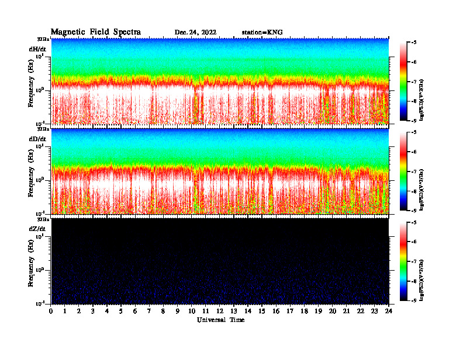The width and height of the screenshot is (463, 357).
Task: Click the "24" tick label on time axis
Action: [x=389, y=311]
